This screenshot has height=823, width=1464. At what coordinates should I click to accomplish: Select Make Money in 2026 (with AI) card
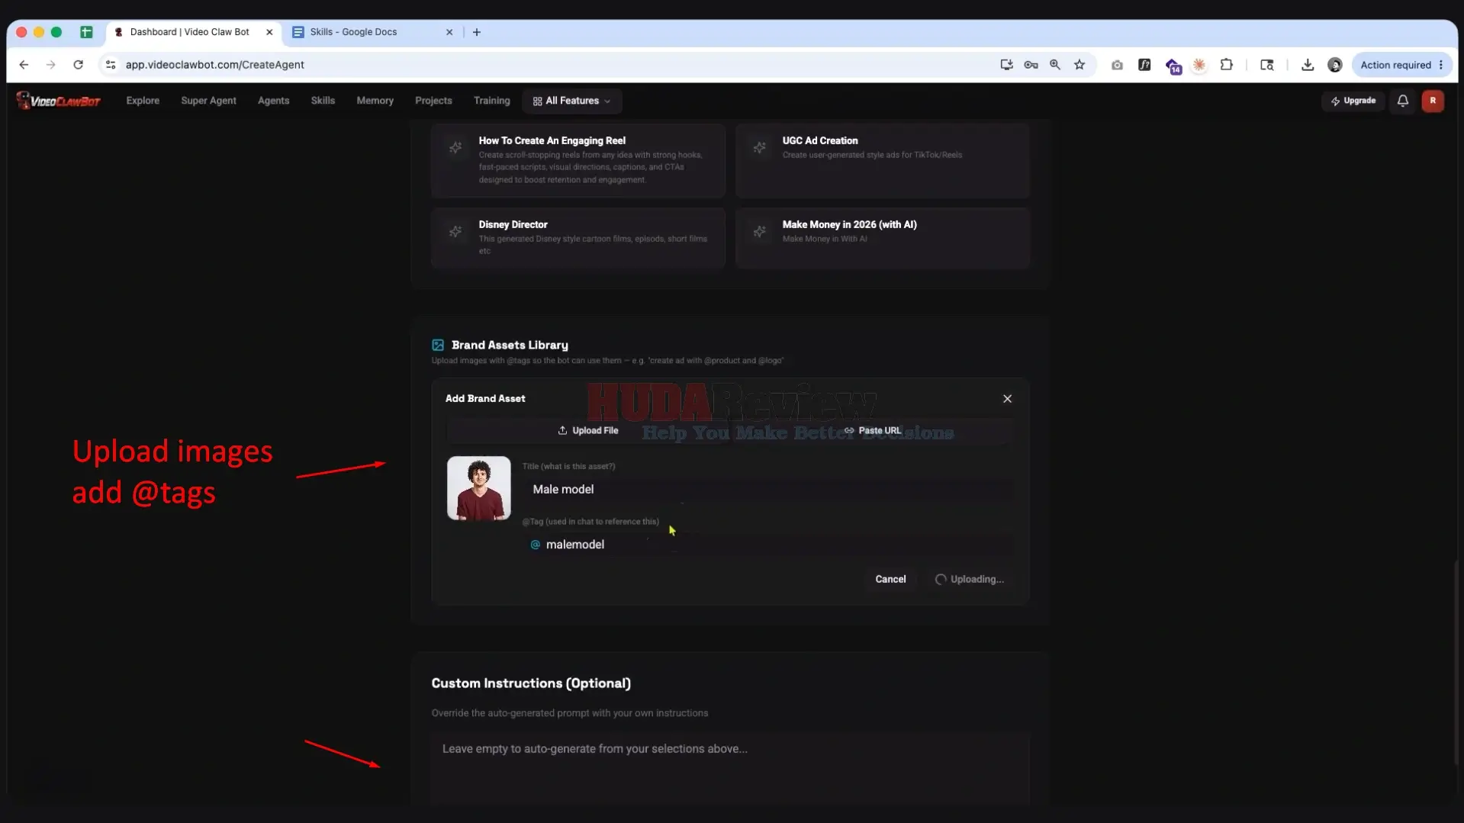point(882,237)
